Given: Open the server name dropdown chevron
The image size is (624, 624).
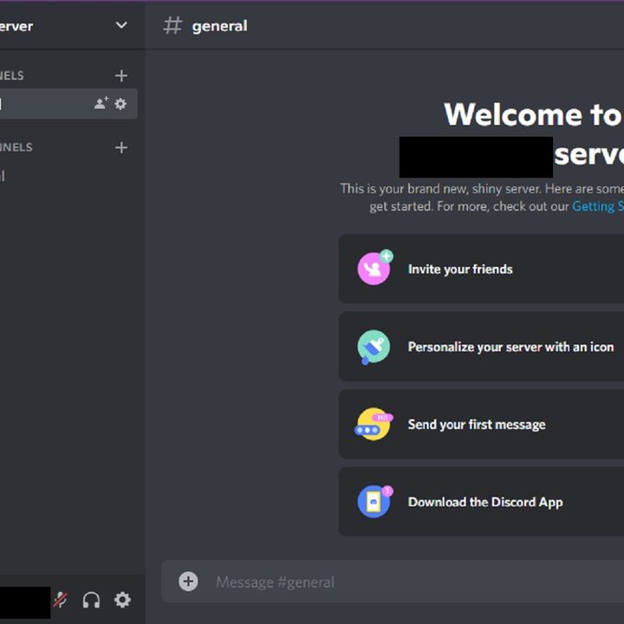Looking at the screenshot, I should click(x=121, y=25).
